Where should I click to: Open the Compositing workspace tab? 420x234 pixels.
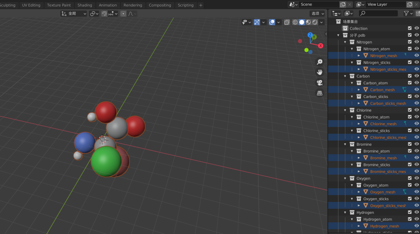pos(160,5)
